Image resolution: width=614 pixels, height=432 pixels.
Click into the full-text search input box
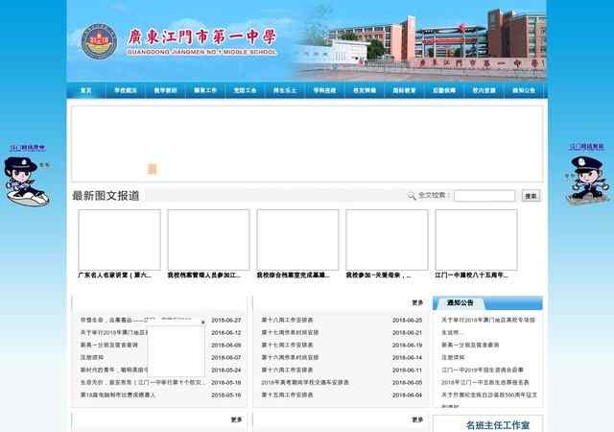click(x=484, y=196)
